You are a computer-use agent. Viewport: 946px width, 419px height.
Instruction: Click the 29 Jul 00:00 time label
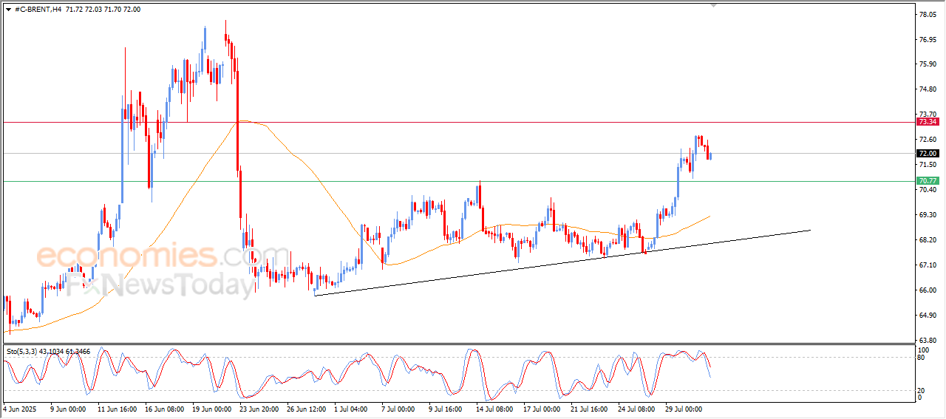[x=684, y=408]
